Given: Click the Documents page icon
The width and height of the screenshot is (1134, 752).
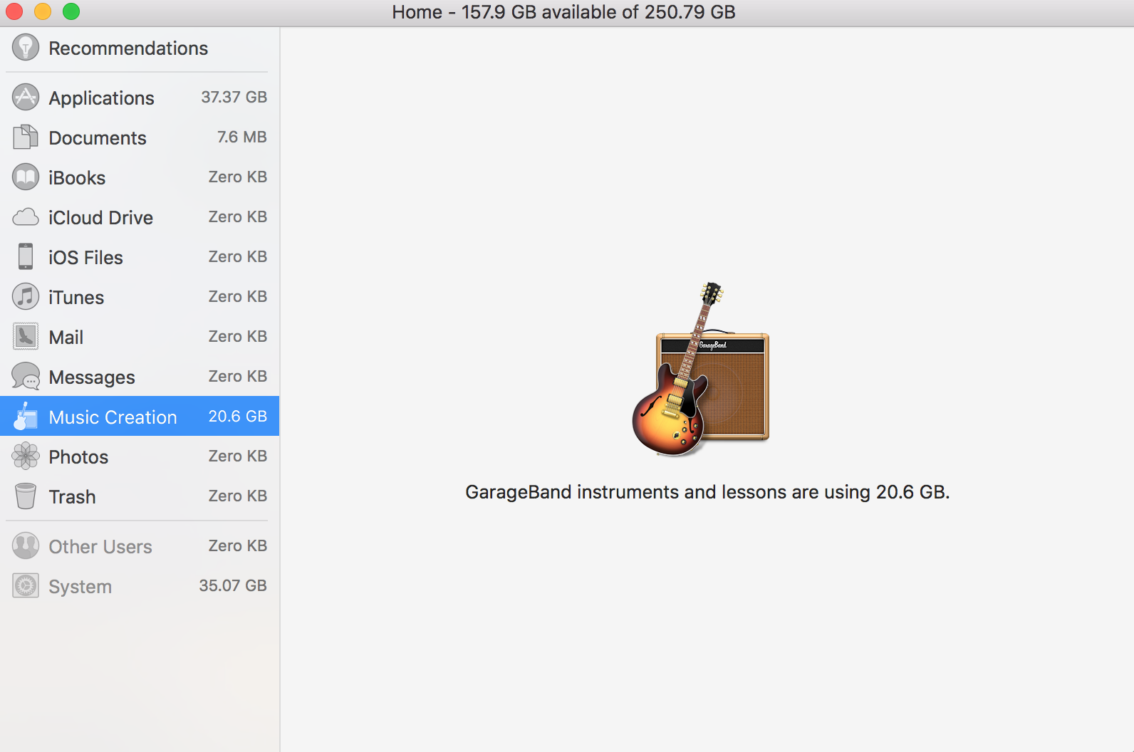Looking at the screenshot, I should tap(26, 137).
